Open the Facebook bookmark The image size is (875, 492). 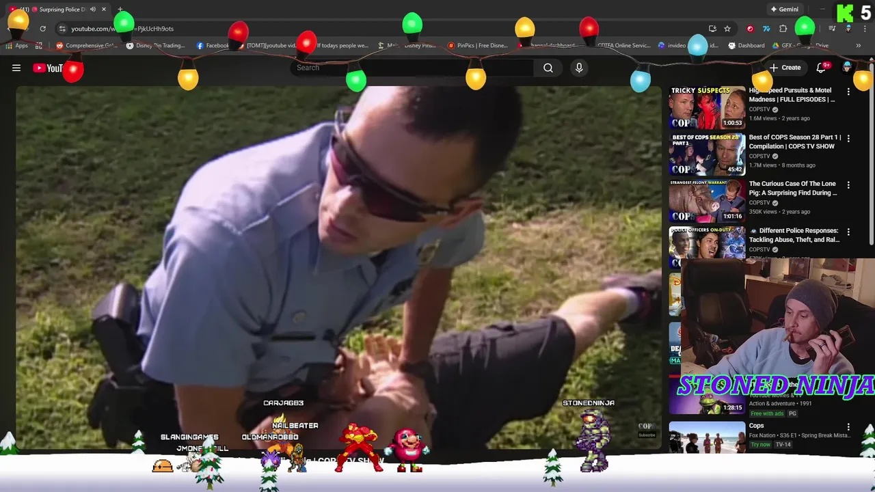click(x=213, y=46)
